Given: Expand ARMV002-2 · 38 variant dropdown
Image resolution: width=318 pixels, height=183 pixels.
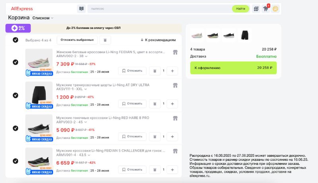Looking at the screenshot, I should [72, 56].
